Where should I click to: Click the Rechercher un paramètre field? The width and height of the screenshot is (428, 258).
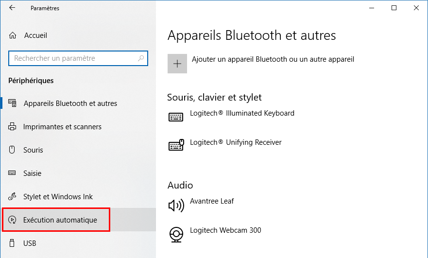click(x=78, y=58)
